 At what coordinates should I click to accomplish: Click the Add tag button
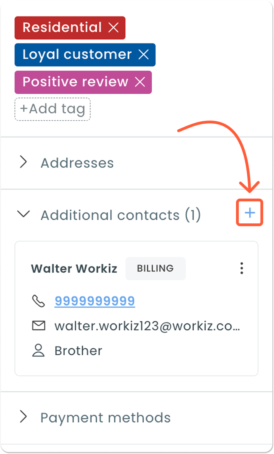[x=52, y=109]
